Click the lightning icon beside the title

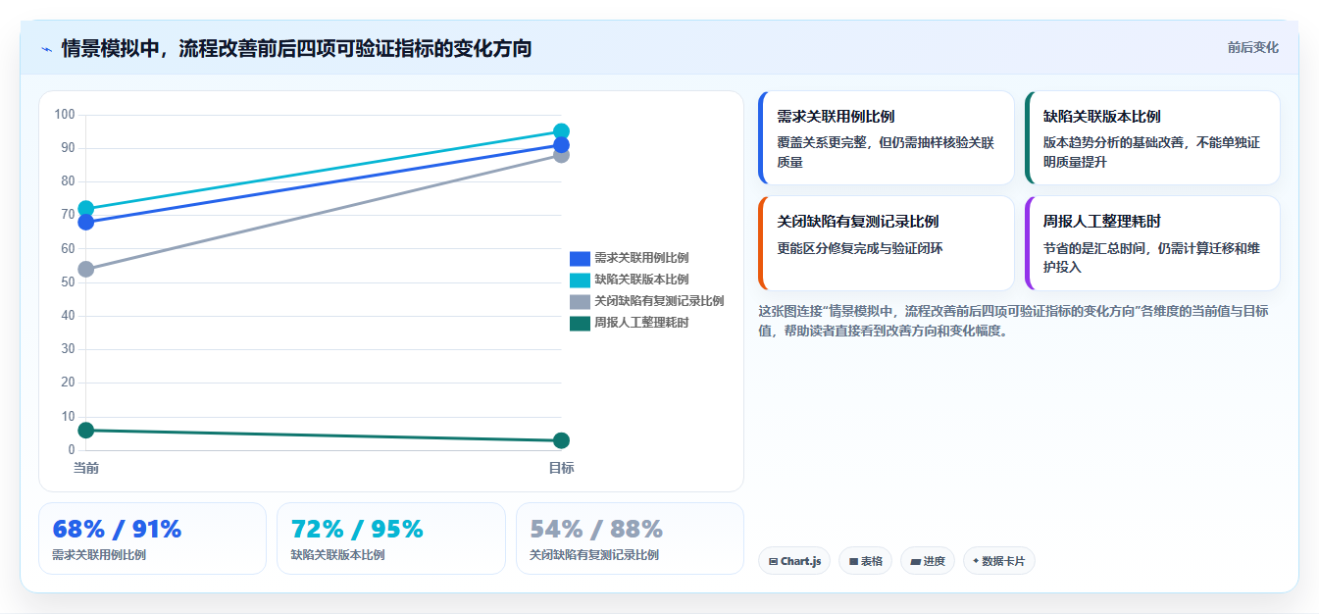coord(46,48)
